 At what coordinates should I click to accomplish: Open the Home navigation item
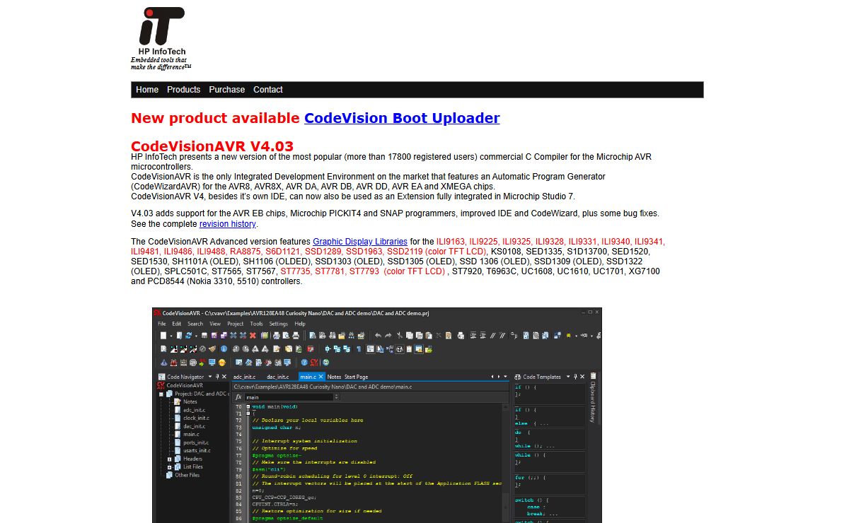(x=147, y=90)
